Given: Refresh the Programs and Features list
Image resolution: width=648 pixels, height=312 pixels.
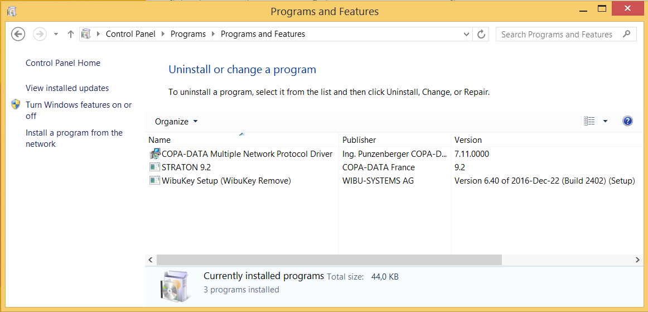Looking at the screenshot, I should pyautogui.click(x=481, y=35).
